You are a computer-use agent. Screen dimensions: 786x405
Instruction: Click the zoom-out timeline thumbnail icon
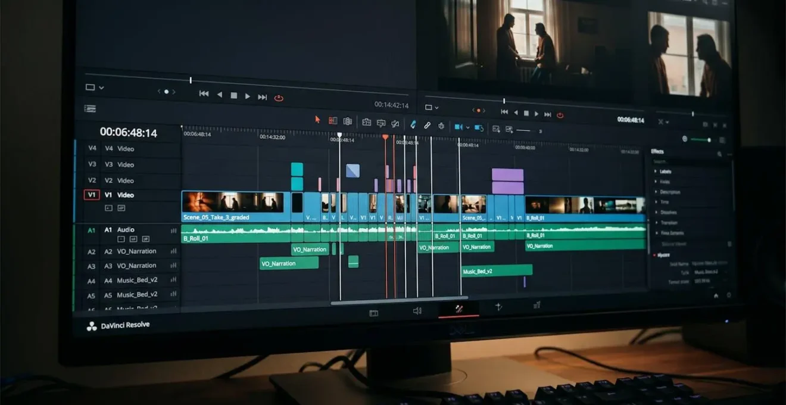(x=496, y=129)
